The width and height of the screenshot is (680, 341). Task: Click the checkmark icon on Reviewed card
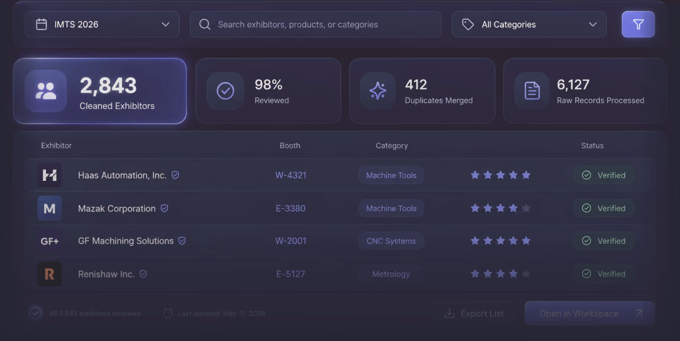tap(225, 91)
